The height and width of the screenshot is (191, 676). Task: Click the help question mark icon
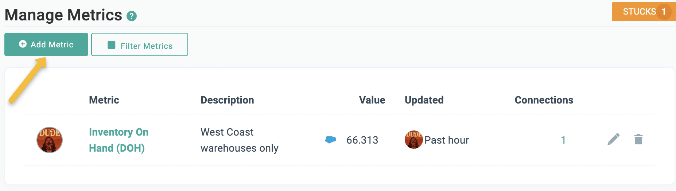click(x=132, y=16)
